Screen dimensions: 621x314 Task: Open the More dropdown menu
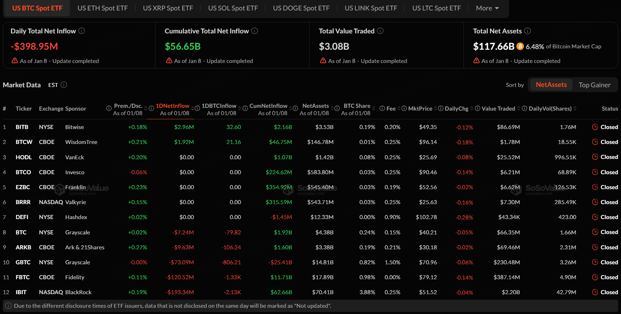click(487, 8)
